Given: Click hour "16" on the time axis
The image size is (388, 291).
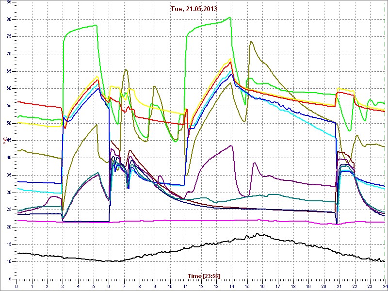Looking at the screenshot, I should (262, 286).
